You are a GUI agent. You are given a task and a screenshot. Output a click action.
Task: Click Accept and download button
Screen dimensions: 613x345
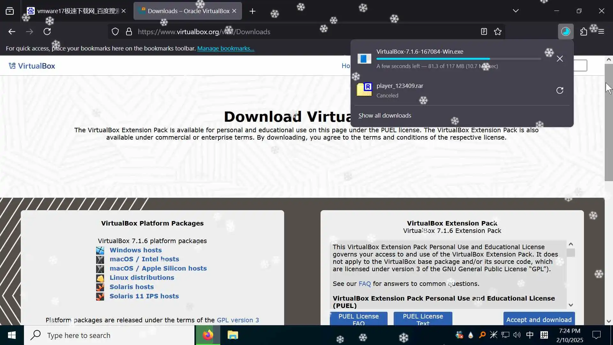pos(539,319)
